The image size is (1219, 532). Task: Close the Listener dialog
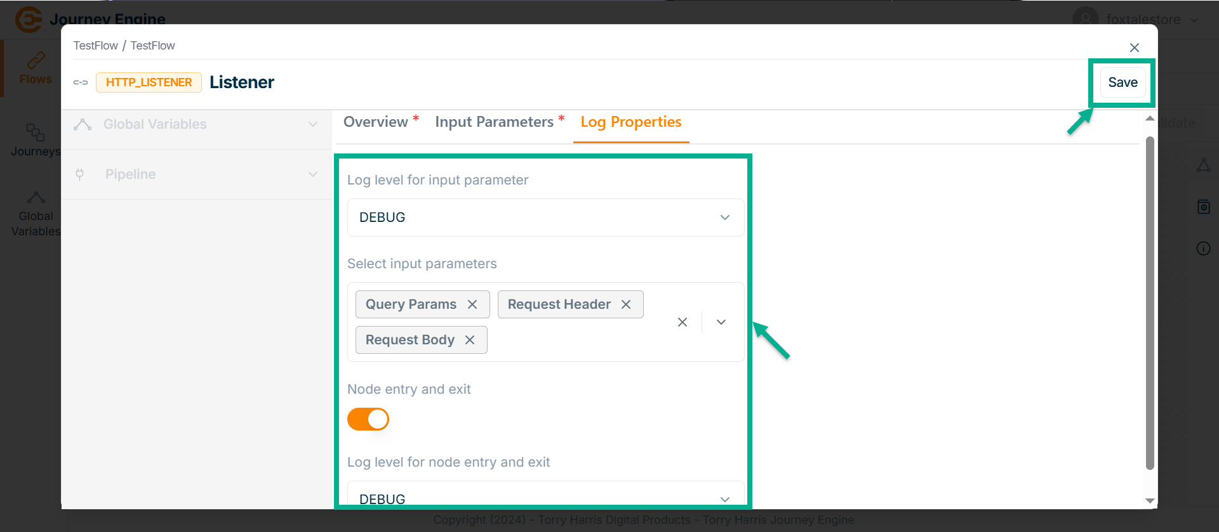pos(1135,48)
